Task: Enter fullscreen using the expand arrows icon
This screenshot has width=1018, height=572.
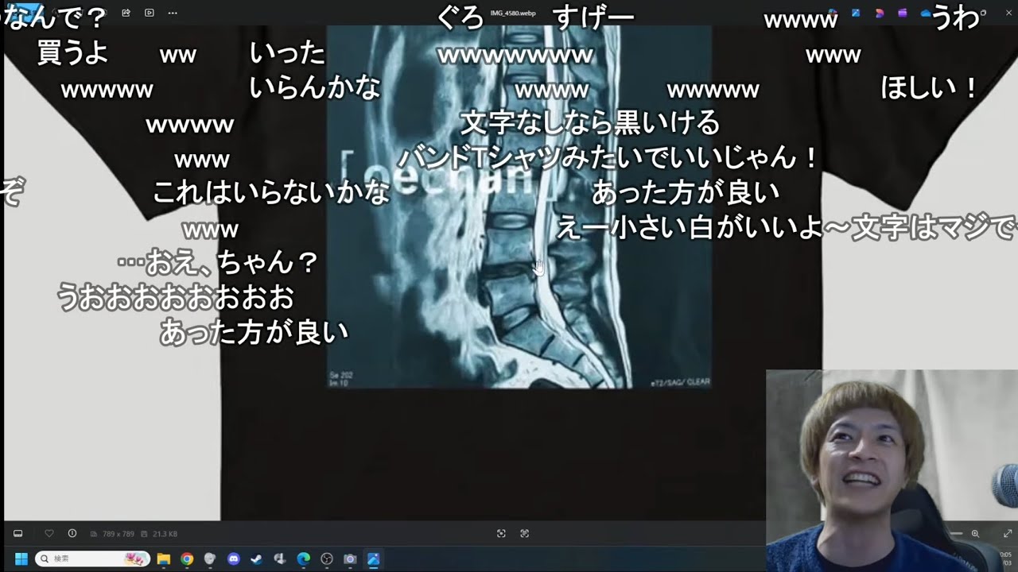Action: tap(1008, 534)
